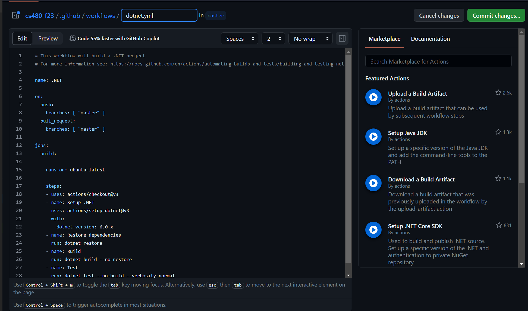Click the marketplace panel scrollbar down arrow
The height and width of the screenshot is (311, 528).
pos(521,264)
